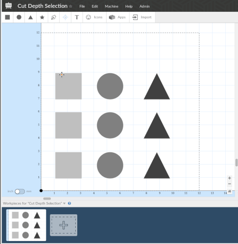Open the File menu

coord(82,6)
